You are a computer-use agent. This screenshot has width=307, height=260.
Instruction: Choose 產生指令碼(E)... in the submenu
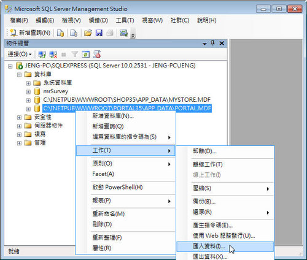coord(225,226)
